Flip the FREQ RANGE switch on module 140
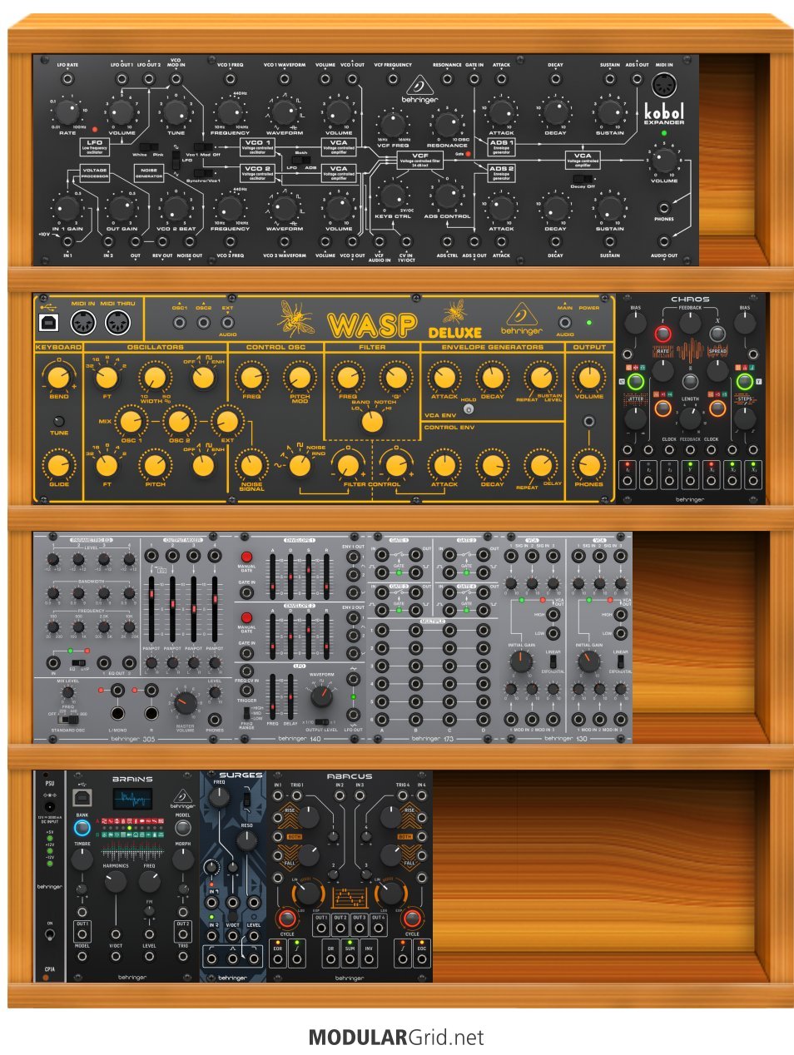 pyautogui.click(x=246, y=713)
